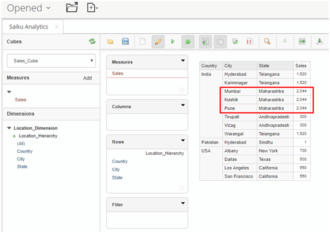Select the Country level in the dimension tree
Viewport: 330px width, 233px height.
point(25,151)
